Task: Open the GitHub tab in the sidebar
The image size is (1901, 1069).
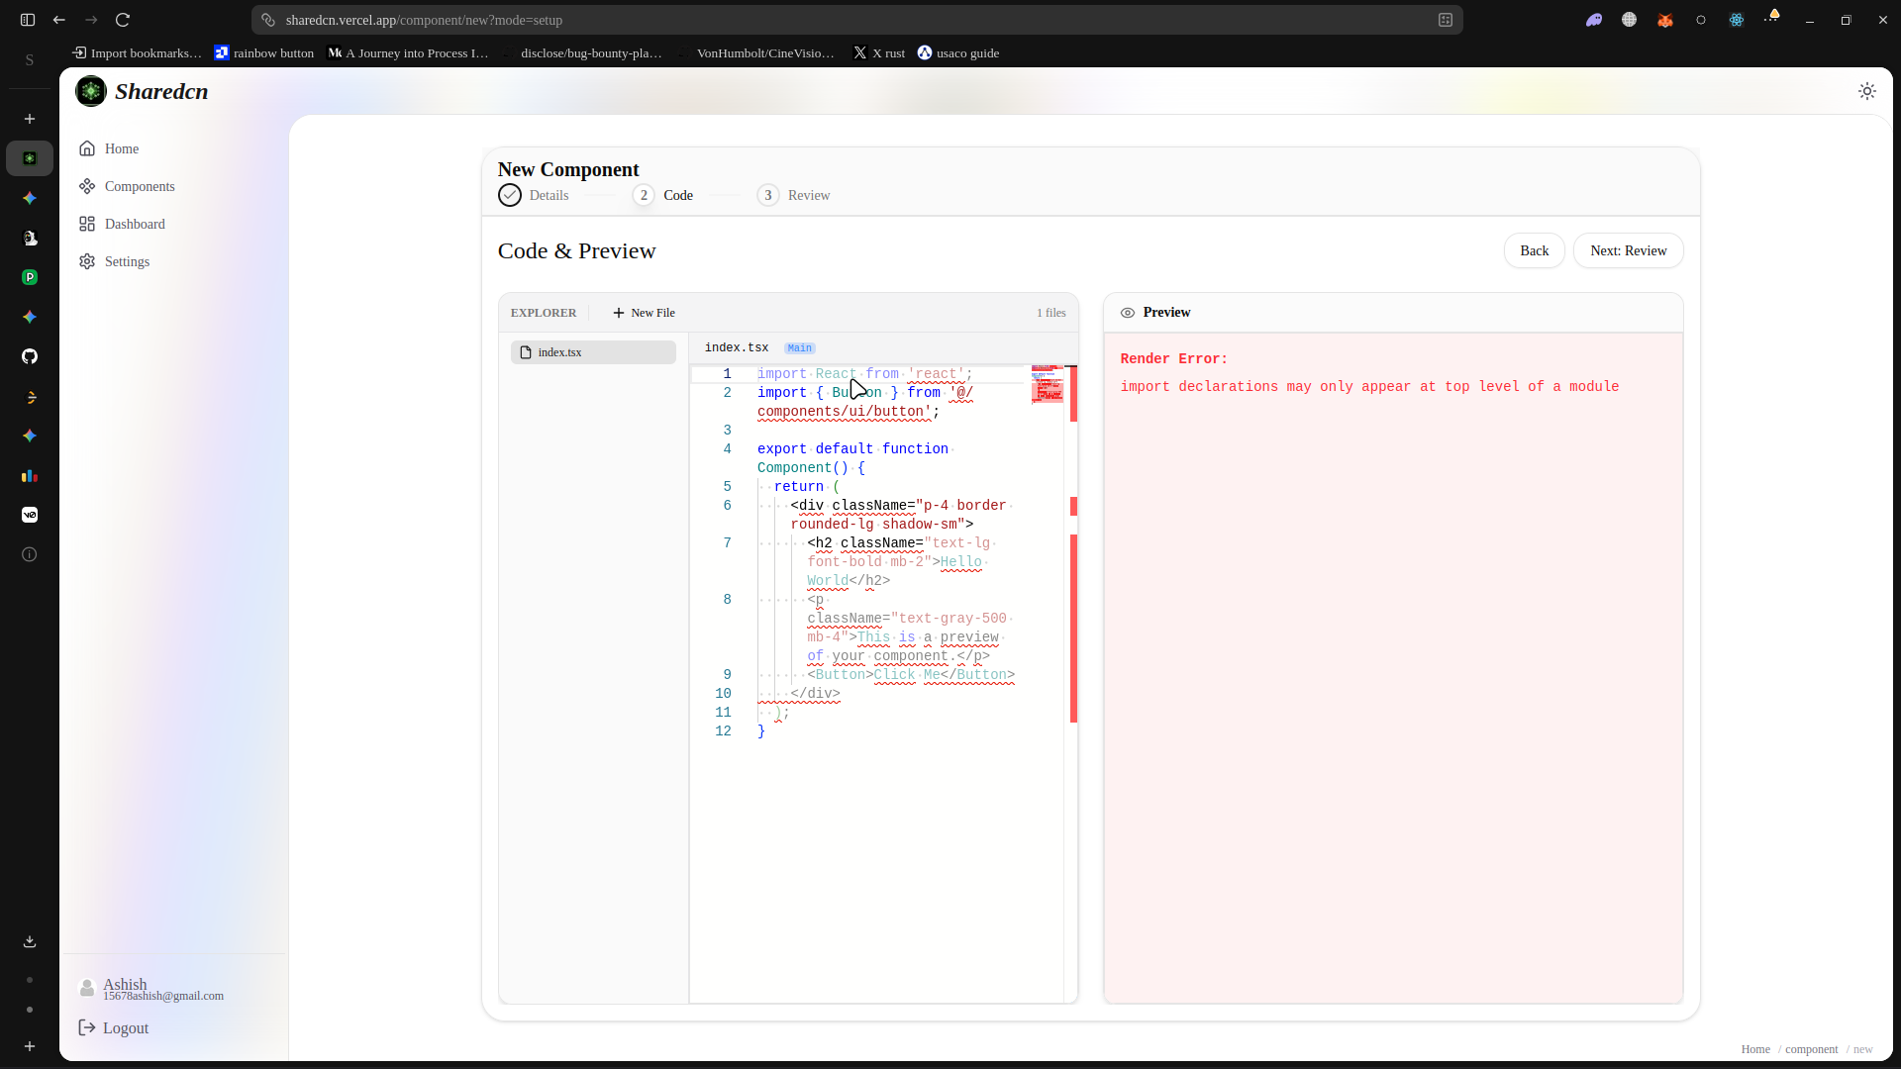Action: coord(30,356)
